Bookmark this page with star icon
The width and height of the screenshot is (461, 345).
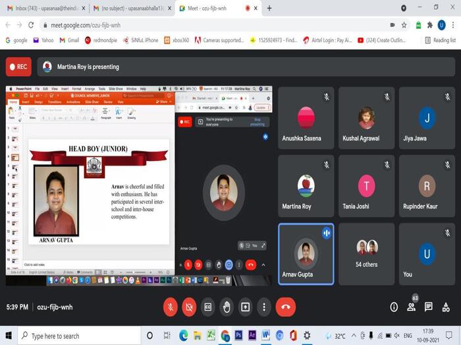(404, 25)
